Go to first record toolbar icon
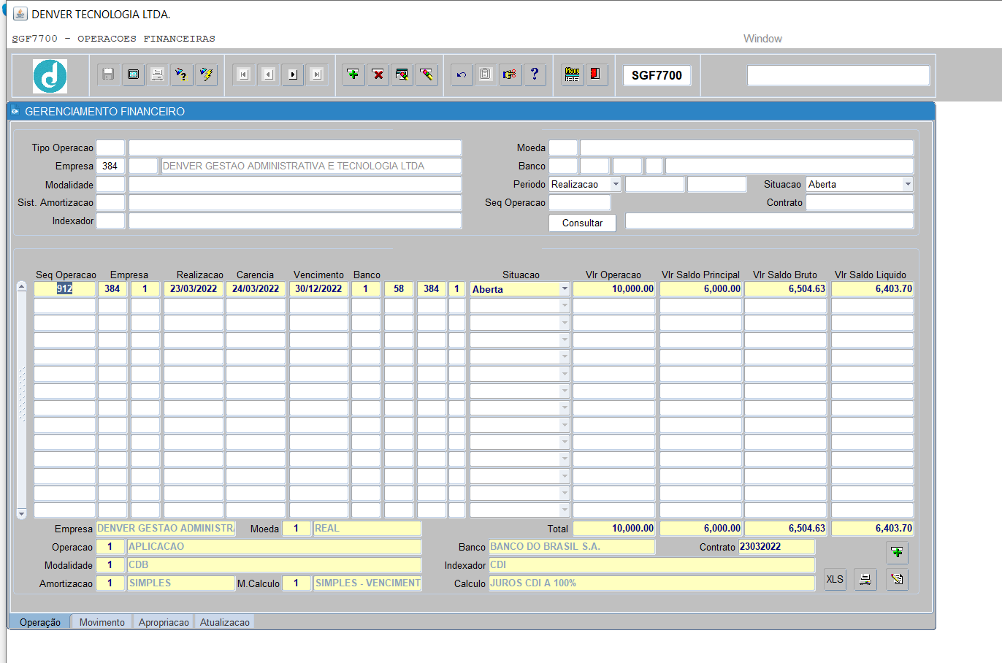The image size is (1002, 663). [244, 74]
